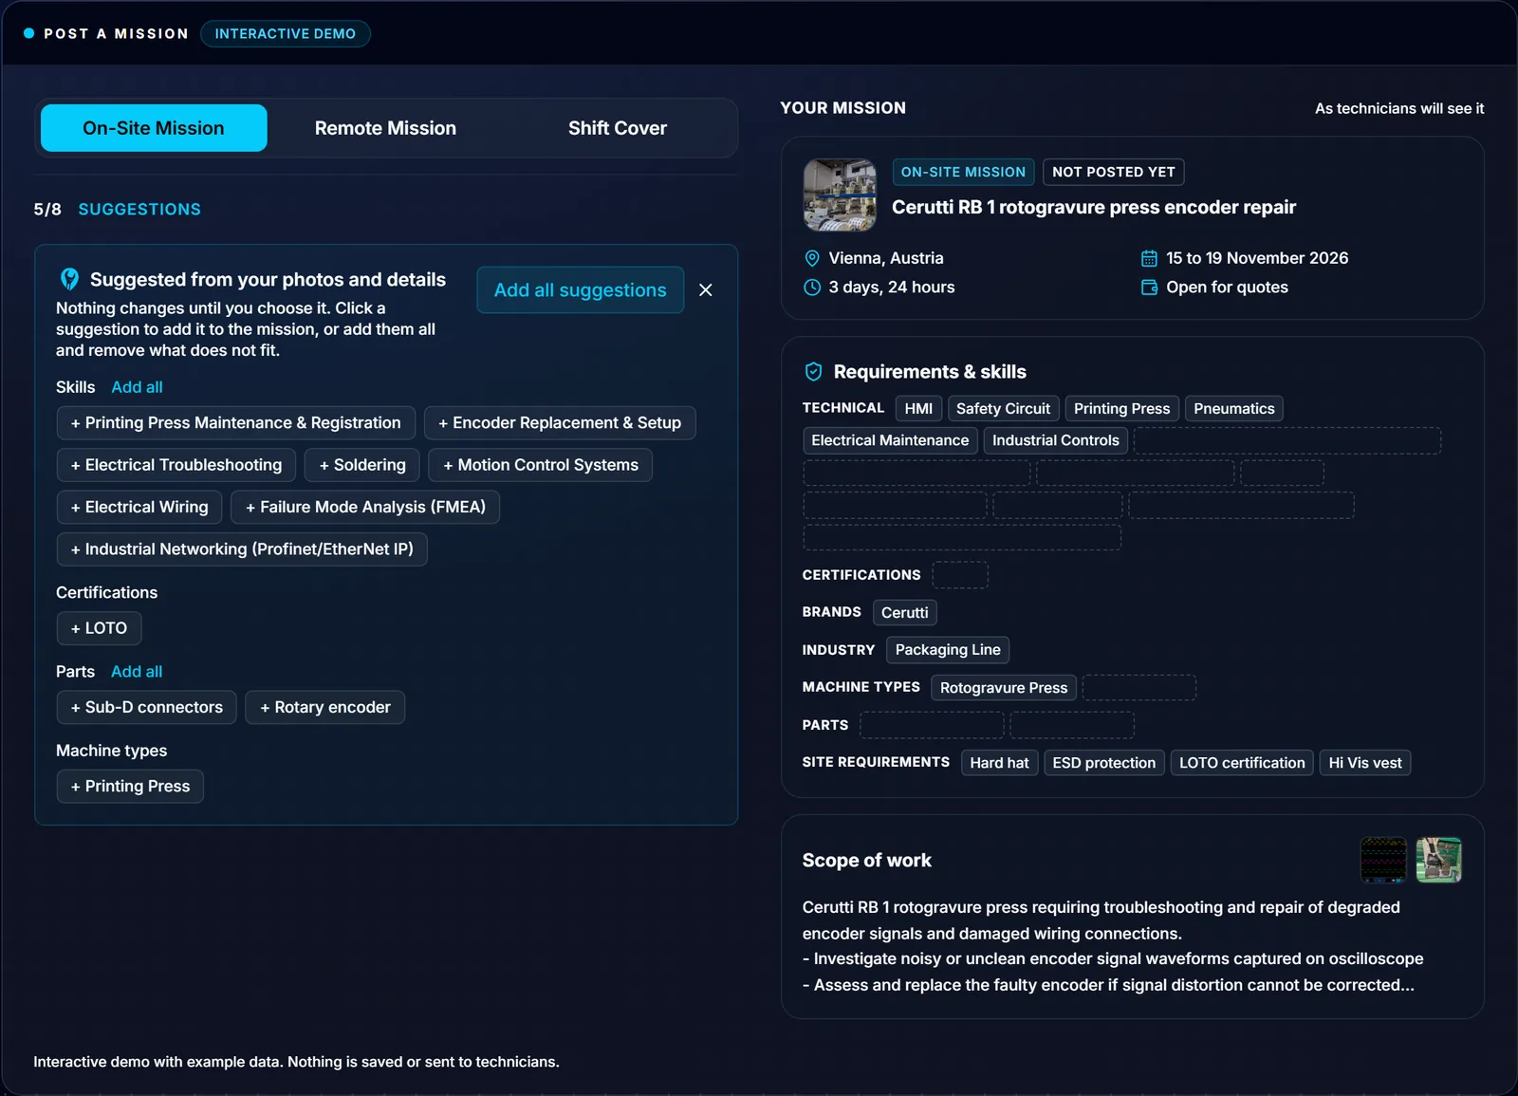Add Printing Press Maintenance & Registration skill
This screenshot has width=1518, height=1096.
(236, 423)
